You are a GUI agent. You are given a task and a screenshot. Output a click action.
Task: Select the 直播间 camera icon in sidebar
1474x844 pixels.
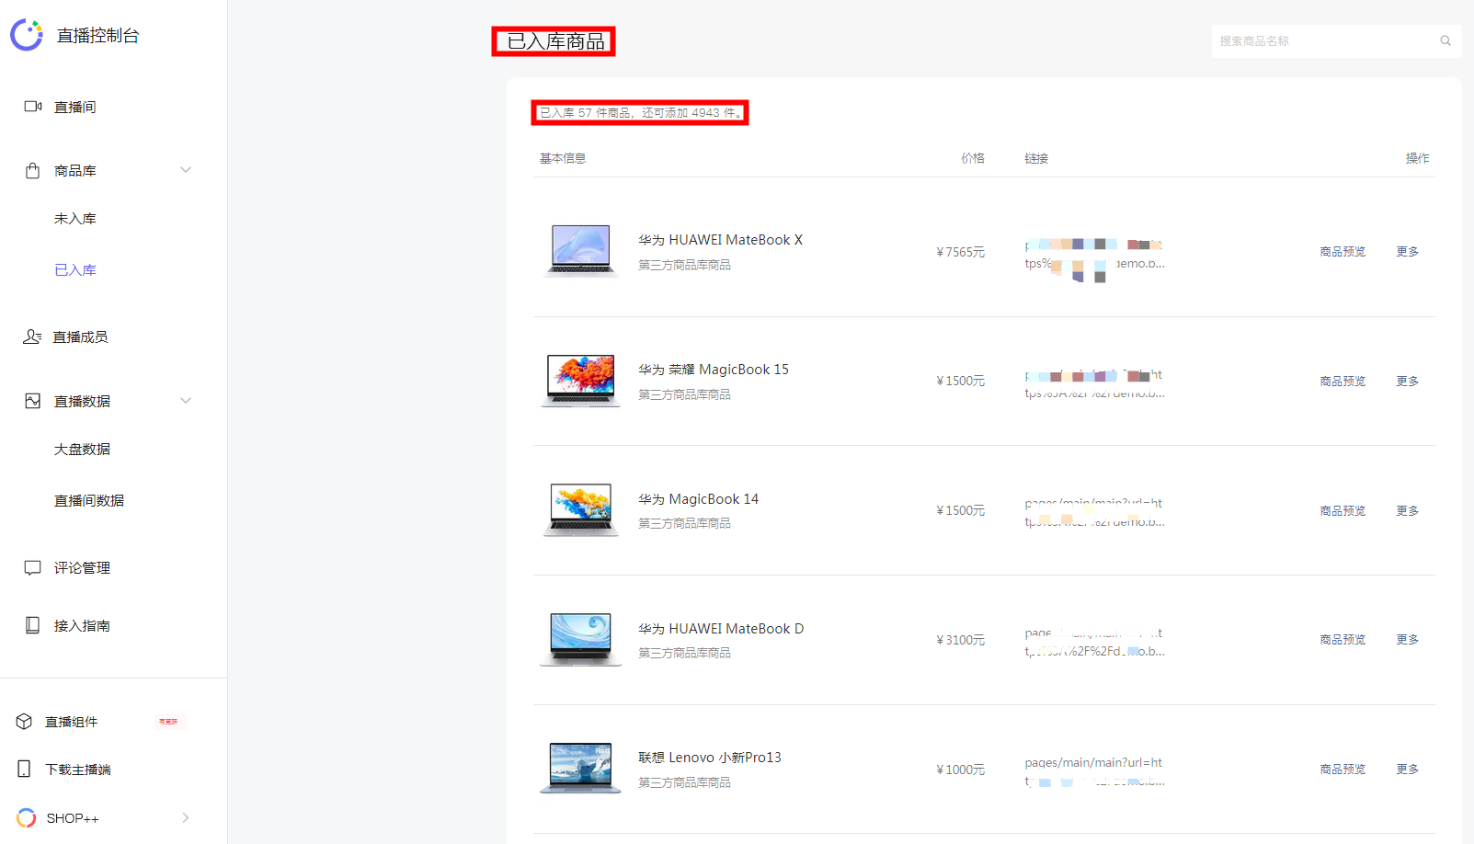coord(33,106)
